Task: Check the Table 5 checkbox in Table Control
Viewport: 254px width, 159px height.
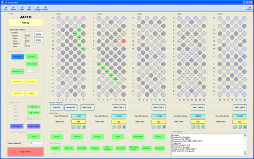Action: coord(11,120)
